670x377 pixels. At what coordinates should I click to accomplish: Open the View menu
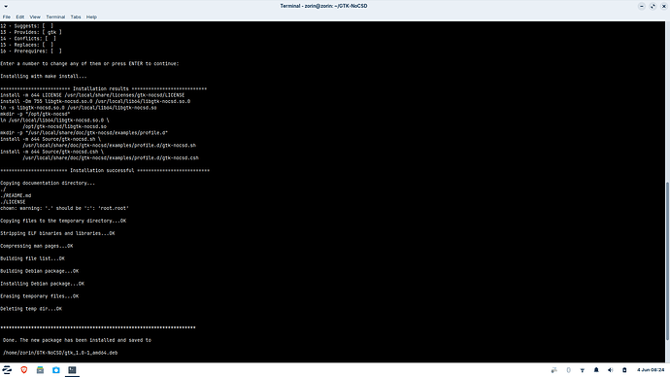[x=35, y=17]
